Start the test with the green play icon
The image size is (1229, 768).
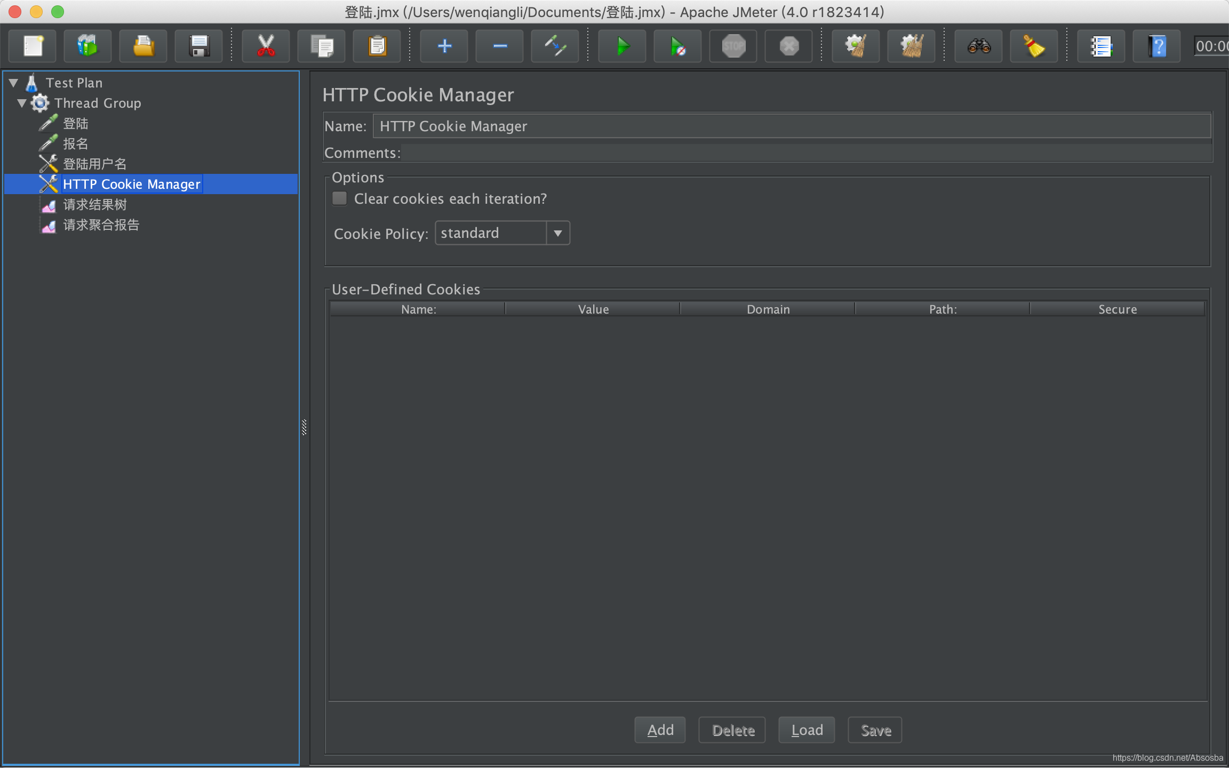[x=622, y=46]
